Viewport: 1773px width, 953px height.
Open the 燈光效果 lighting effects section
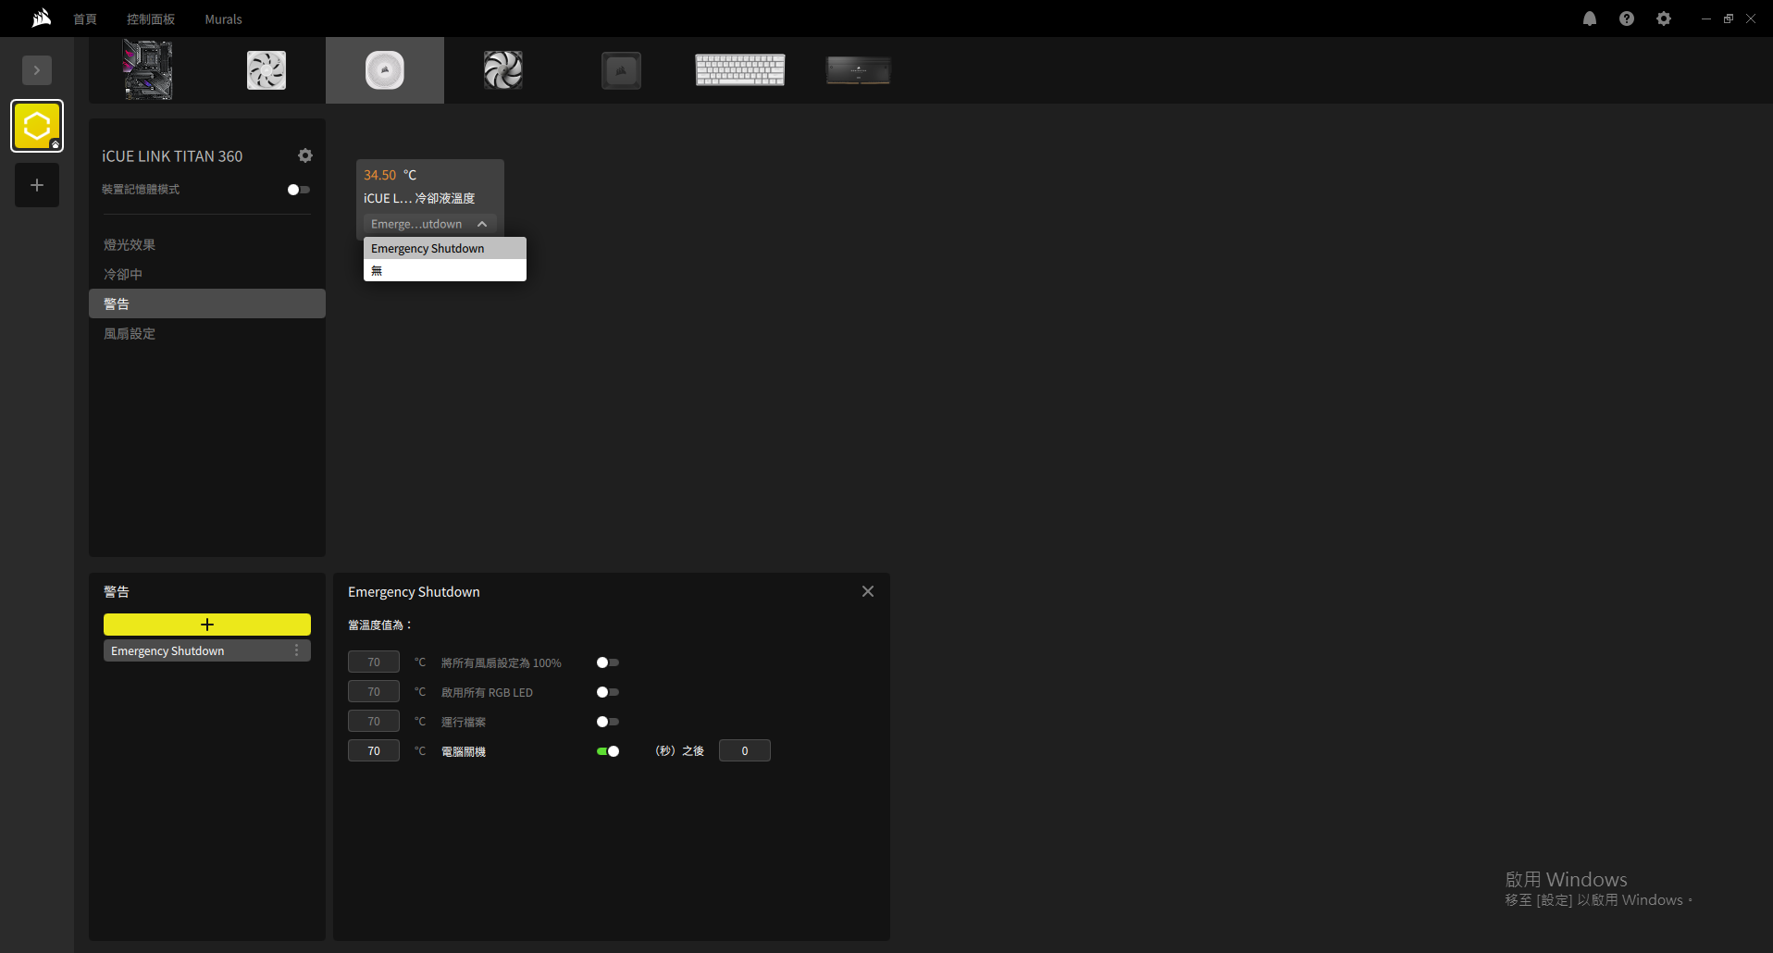coord(130,245)
